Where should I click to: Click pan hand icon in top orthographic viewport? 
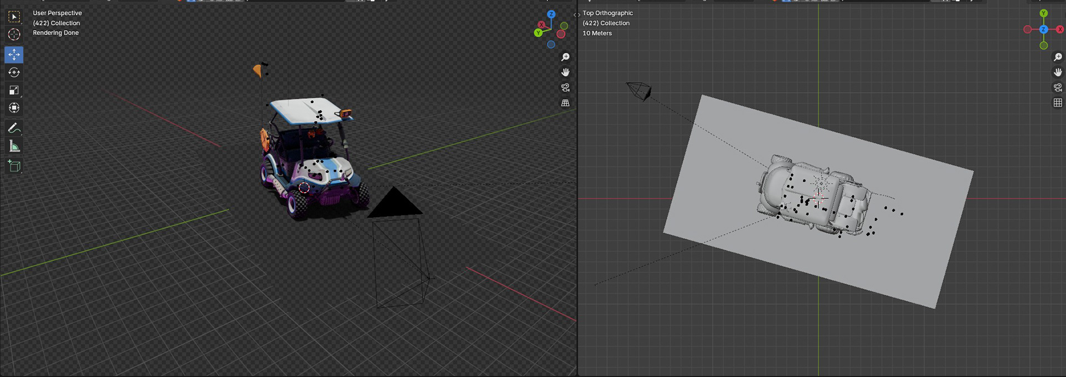1058,72
